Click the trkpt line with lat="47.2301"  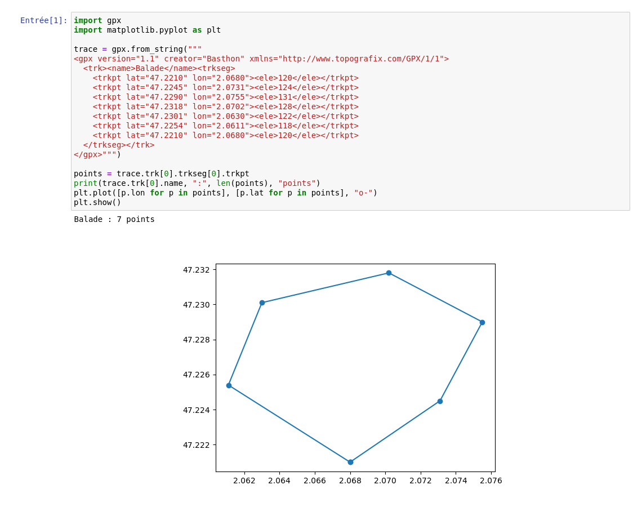click(226, 116)
